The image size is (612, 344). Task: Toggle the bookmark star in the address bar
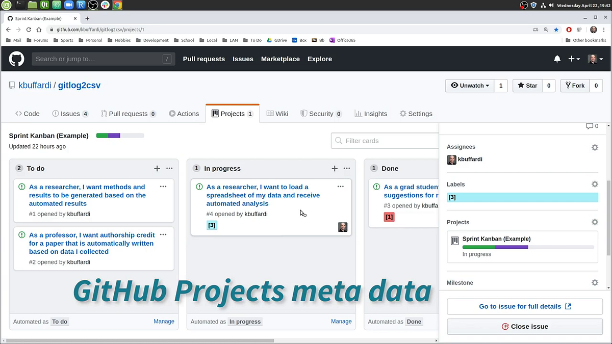(555, 30)
